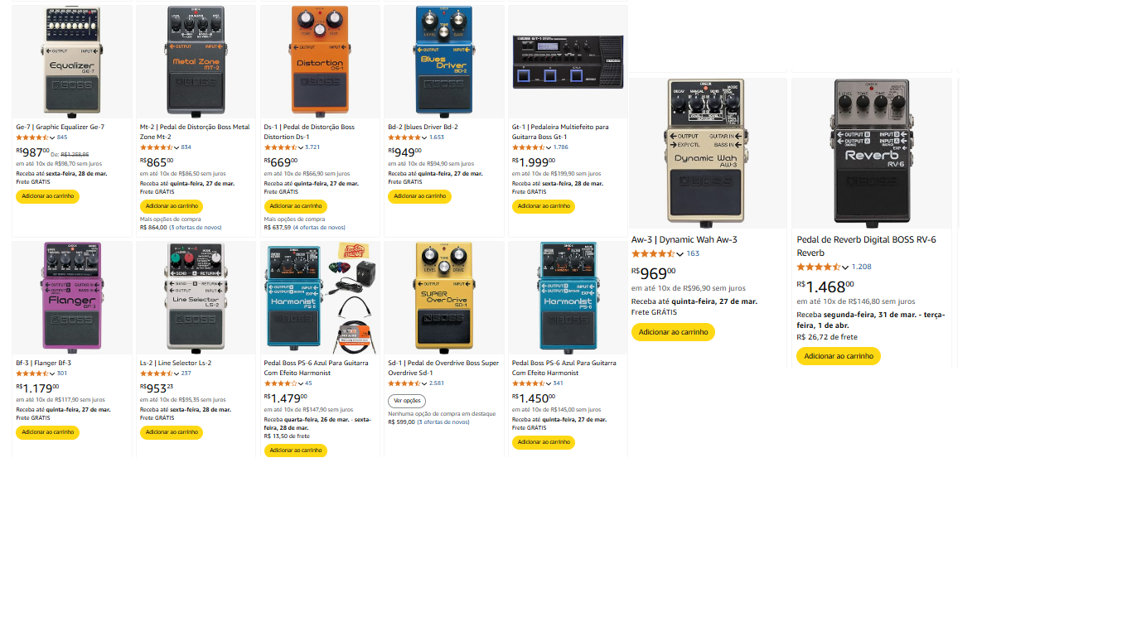Add the Reverb RV-6 pedal to cart
Image resolution: width=1127 pixels, height=636 pixels.
839,356
